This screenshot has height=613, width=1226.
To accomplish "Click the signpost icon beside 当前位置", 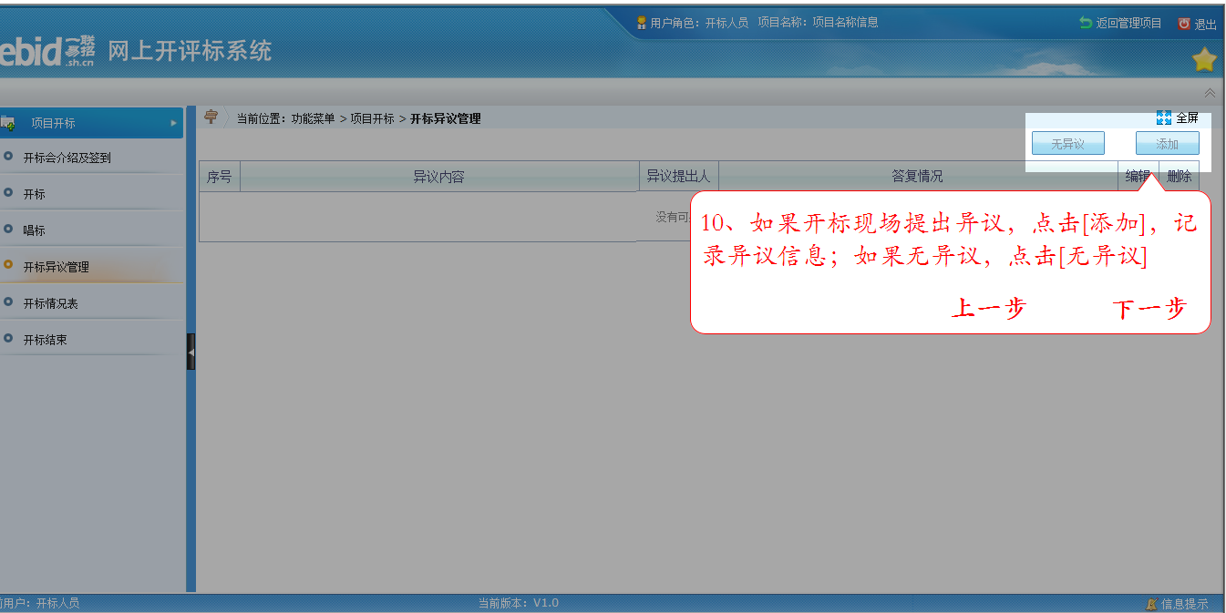I will (x=211, y=117).
